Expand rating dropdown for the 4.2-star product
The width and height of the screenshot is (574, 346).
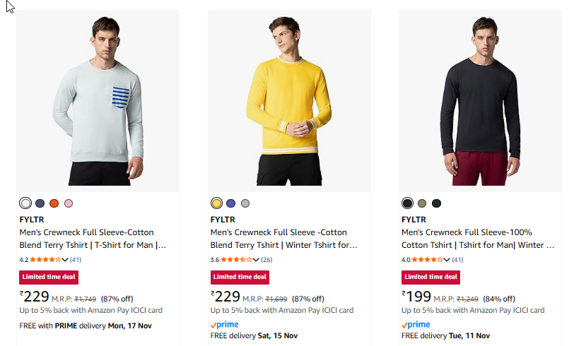tap(66, 260)
